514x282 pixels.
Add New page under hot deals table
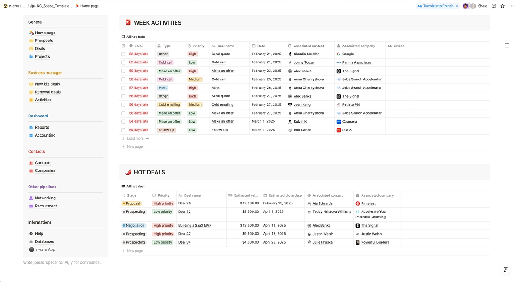(x=132, y=251)
